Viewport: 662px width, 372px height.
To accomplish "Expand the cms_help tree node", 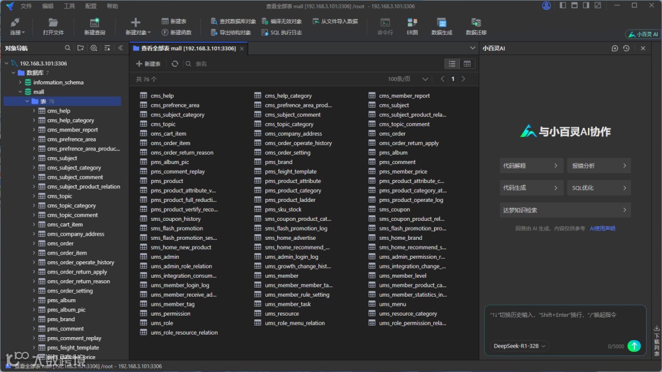I will click(34, 111).
